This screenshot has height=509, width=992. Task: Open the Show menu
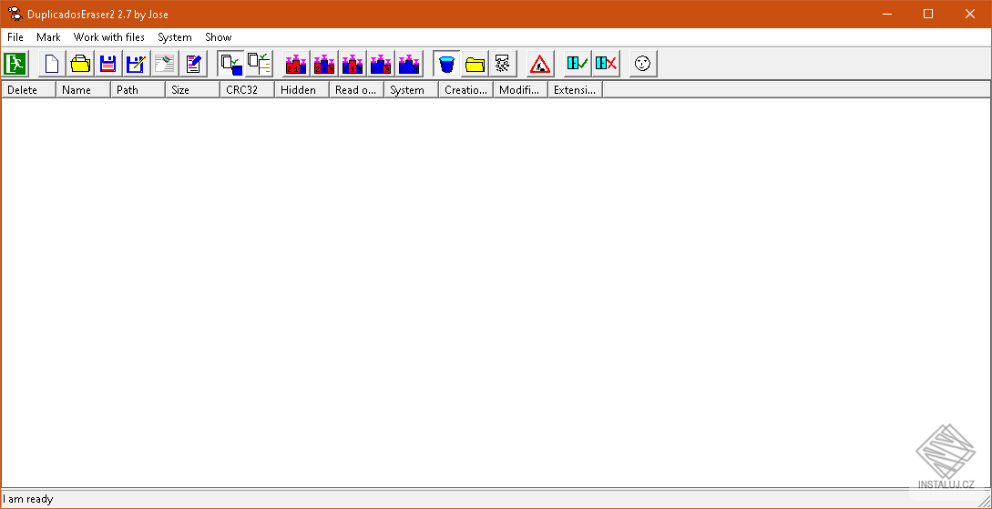[219, 37]
